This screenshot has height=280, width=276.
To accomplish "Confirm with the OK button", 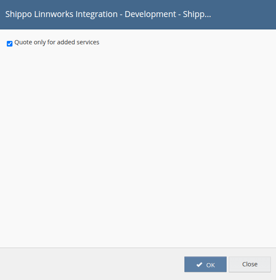I will pos(205,265).
